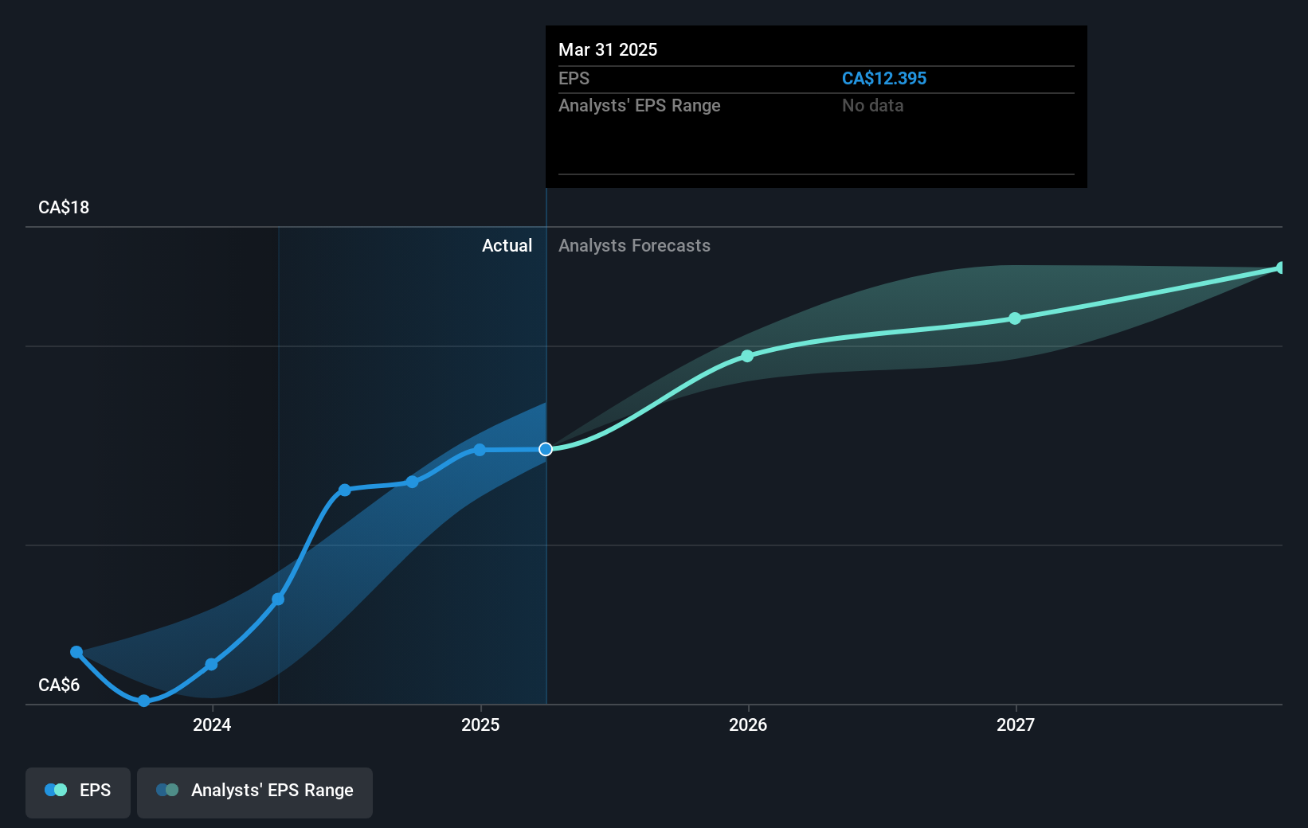1308x828 pixels.
Task: Click the 2027 x-axis label
Action: pyautogui.click(x=1016, y=724)
